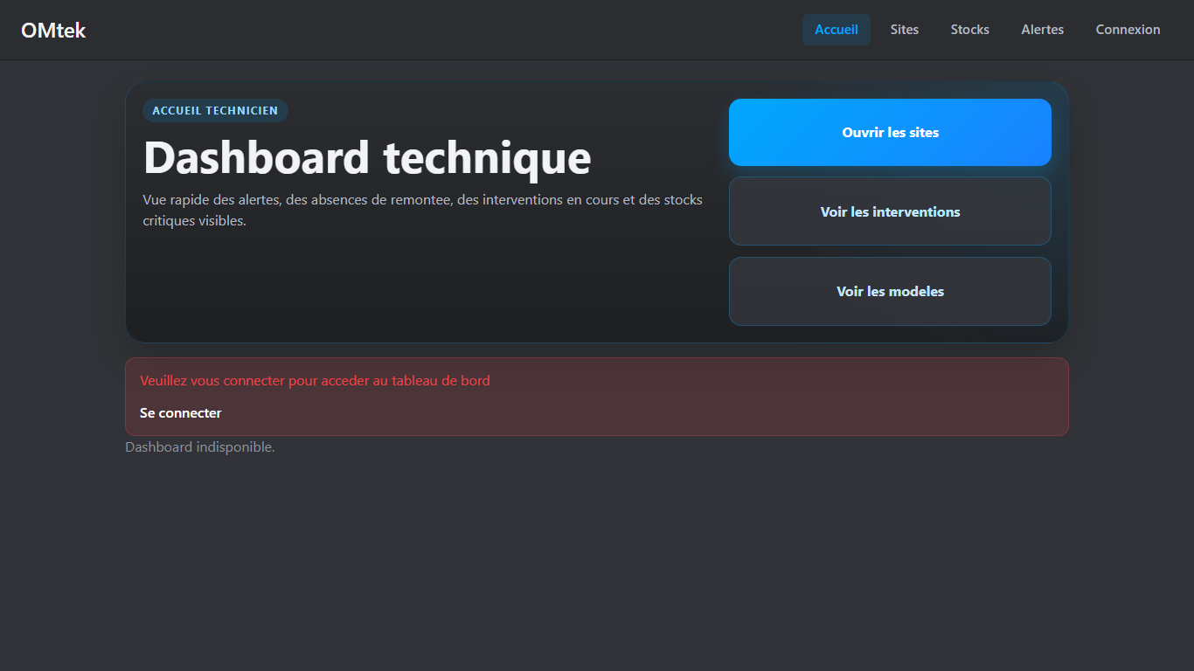
Task: Select the Accueil navigation tab
Action: [x=836, y=30]
